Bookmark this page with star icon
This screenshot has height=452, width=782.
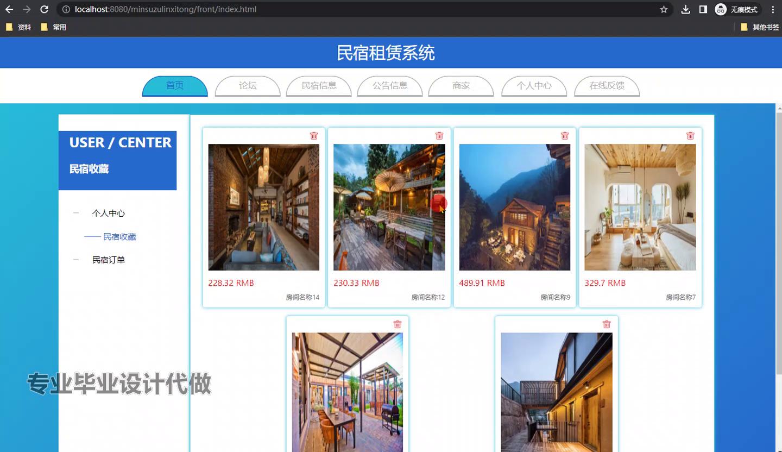664,9
